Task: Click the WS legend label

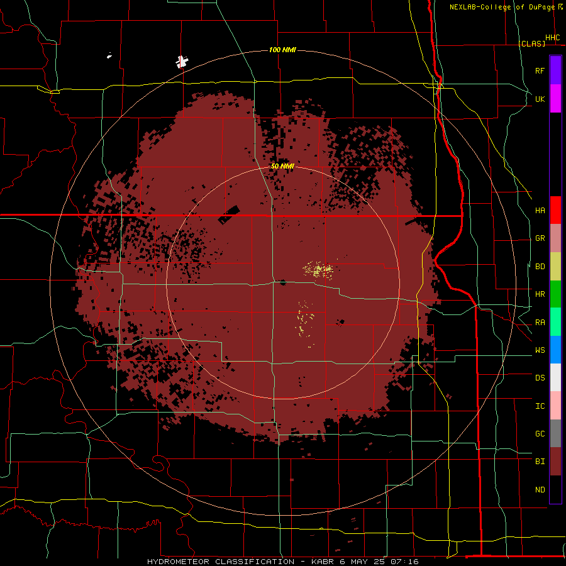Action: [x=540, y=350]
